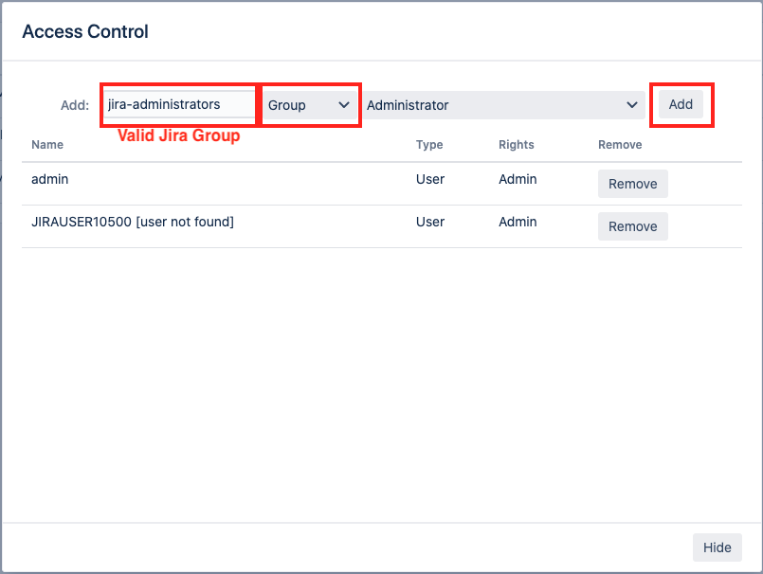Remove the admin user entry
The width and height of the screenshot is (763, 574).
pyautogui.click(x=632, y=184)
